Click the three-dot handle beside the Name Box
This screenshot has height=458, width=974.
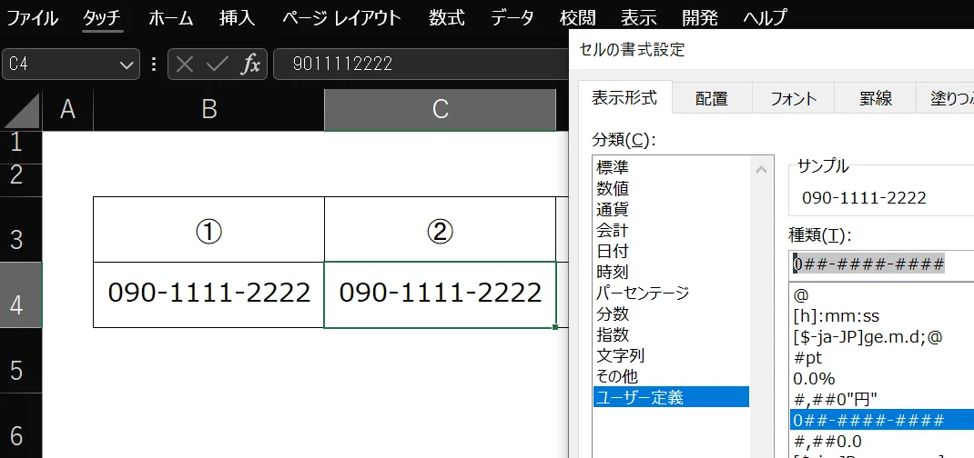coord(154,64)
